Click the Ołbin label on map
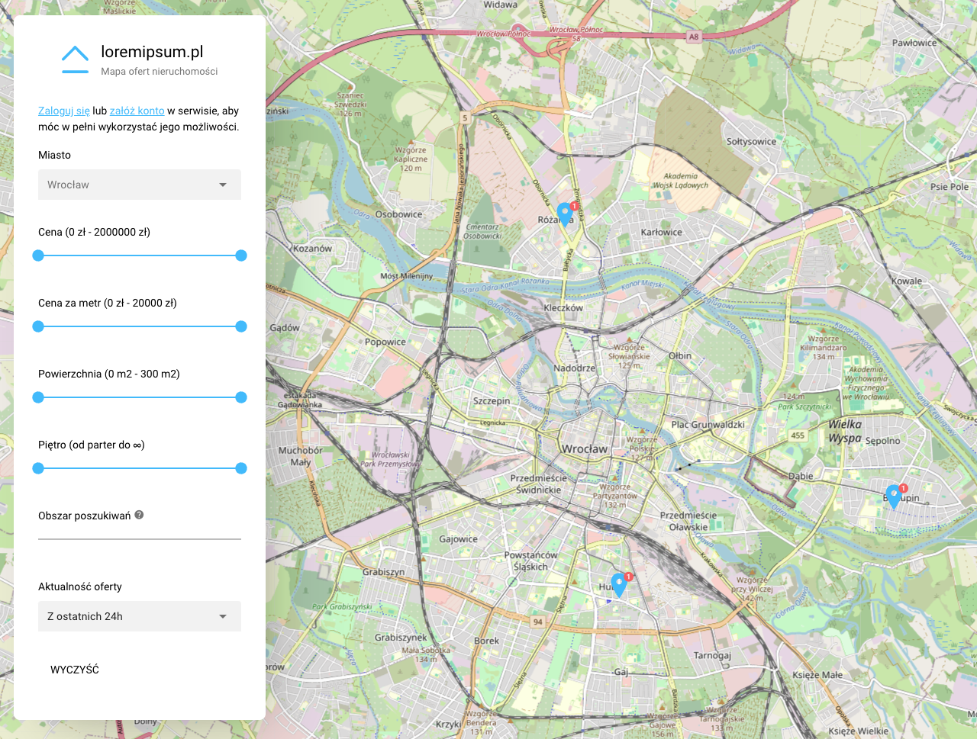The height and width of the screenshot is (739, 977). click(x=680, y=356)
